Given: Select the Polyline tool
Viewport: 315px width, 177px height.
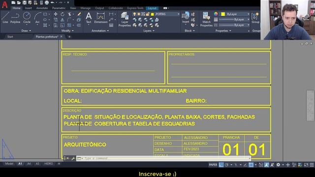Looking at the screenshot, I should pos(15,18).
